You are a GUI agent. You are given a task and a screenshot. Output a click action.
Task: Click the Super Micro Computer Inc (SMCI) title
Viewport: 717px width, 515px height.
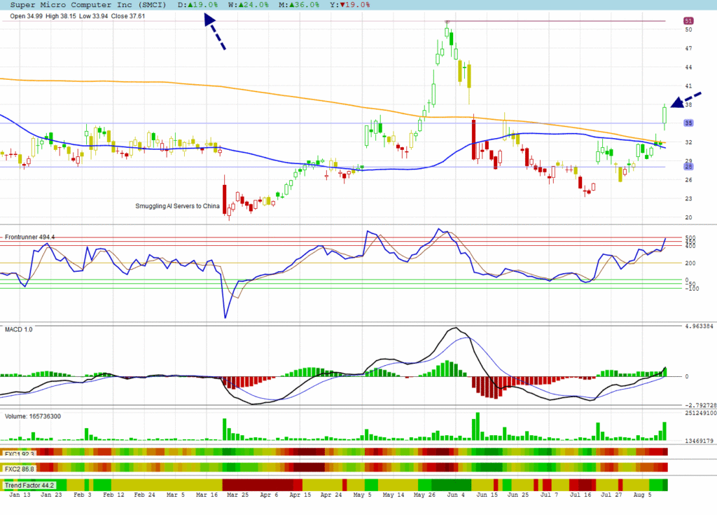(x=88, y=5)
